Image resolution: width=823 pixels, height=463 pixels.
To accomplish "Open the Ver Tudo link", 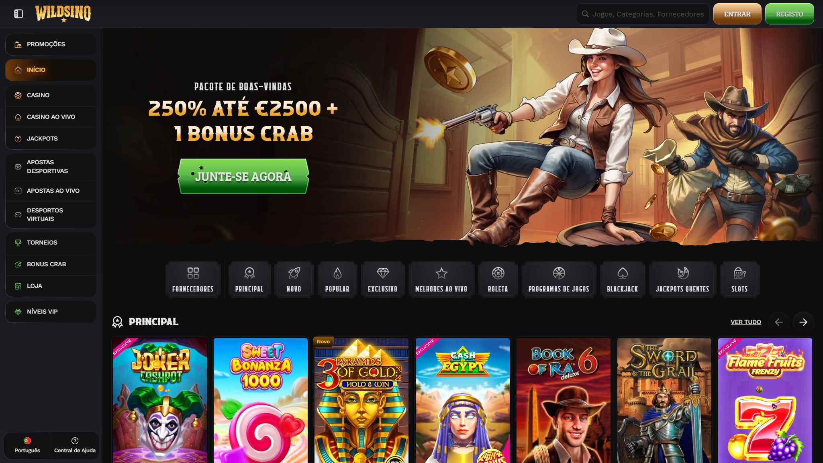I will click(x=745, y=322).
